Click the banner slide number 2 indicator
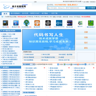96x96 pixels. pos(70,48)
